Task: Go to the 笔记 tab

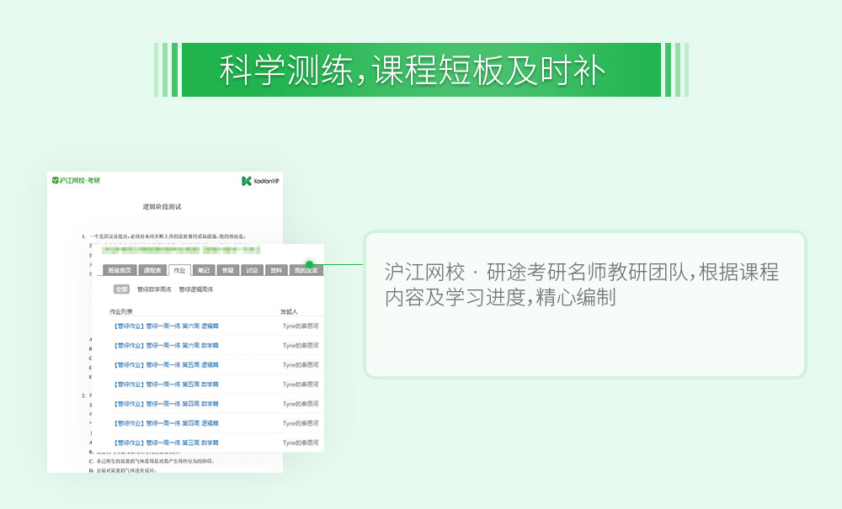Action: (x=204, y=270)
